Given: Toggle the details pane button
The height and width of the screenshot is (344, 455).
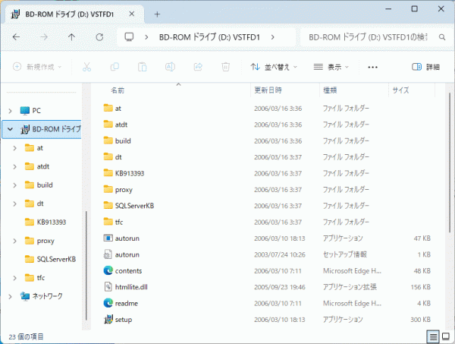Looking at the screenshot, I should click(x=425, y=67).
